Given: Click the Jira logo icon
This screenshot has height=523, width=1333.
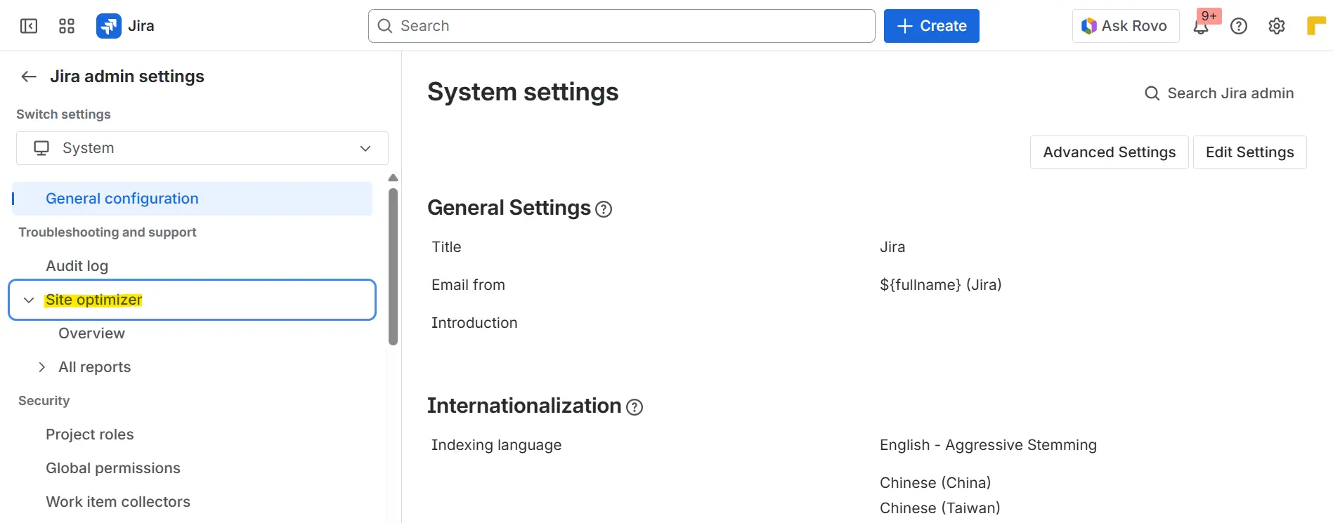Looking at the screenshot, I should click(x=108, y=26).
